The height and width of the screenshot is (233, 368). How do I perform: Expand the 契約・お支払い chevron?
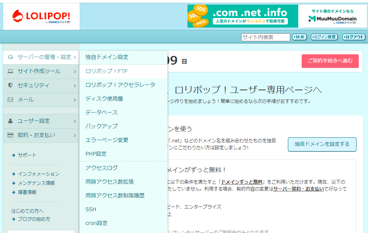pos(75,135)
